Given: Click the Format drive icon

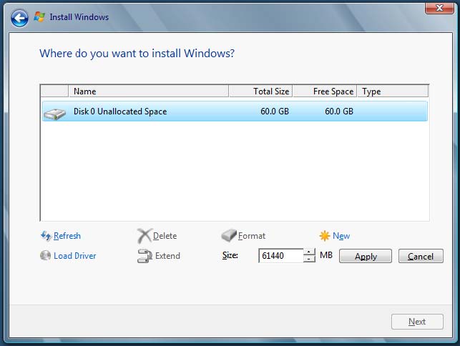Looking at the screenshot, I should pyautogui.click(x=229, y=236).
